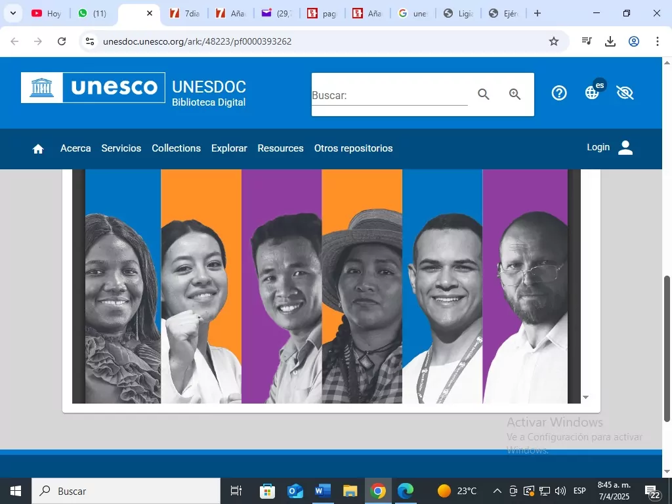Open advanced search with plus magnifier icon
This screenshot has width=672, height=504.
pos(515,94)
